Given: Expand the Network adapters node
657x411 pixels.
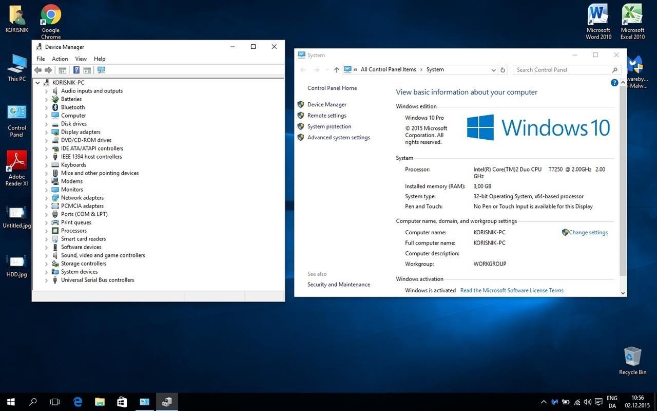Looking at the screenshot, I should [46, 198].
